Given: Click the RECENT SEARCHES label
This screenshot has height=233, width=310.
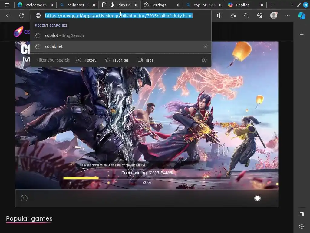Looking at the screenshot, I should click(51, 25).
